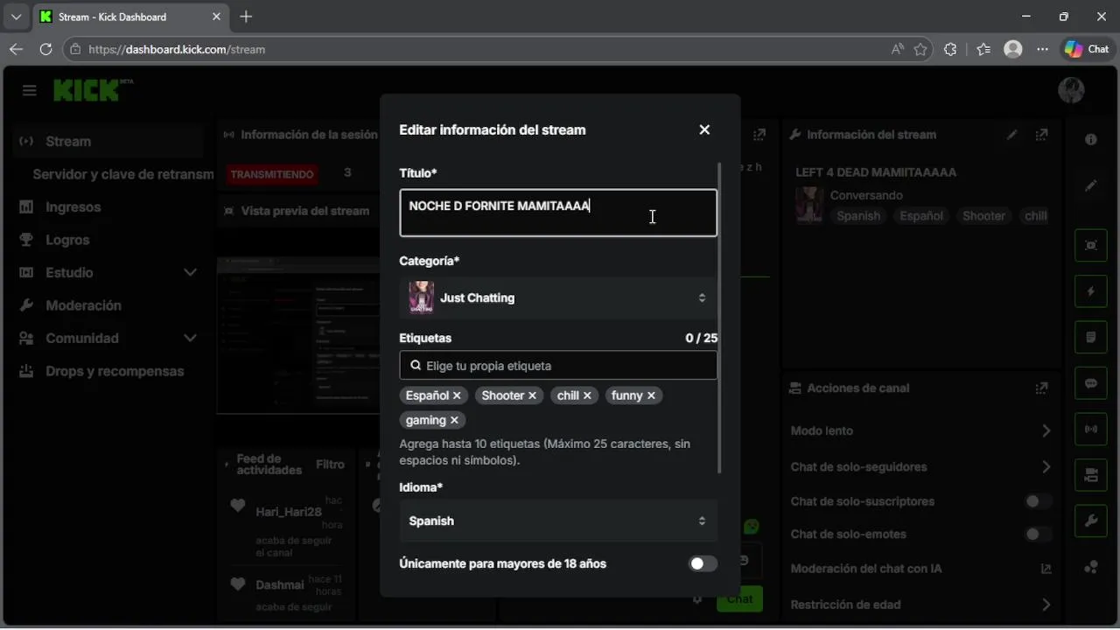Click the three-dots cluster icon in right rail

pyautogui.click(x=1091, y=567)
